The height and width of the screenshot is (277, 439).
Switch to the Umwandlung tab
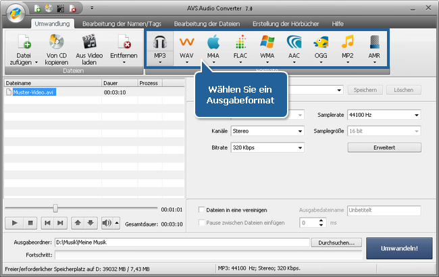tap(53, 24)
